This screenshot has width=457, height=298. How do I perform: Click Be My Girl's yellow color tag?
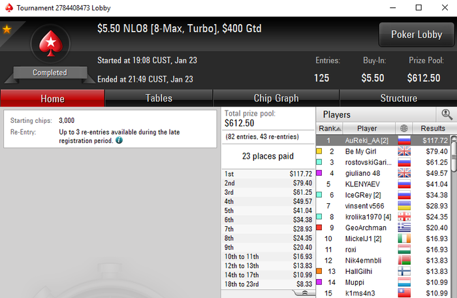tap(319, 151)
